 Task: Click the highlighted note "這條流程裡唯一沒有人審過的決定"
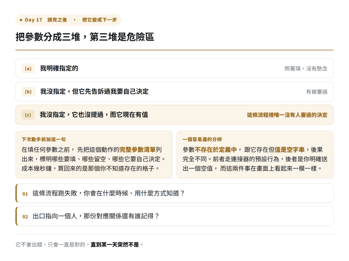tap(287, 115)
